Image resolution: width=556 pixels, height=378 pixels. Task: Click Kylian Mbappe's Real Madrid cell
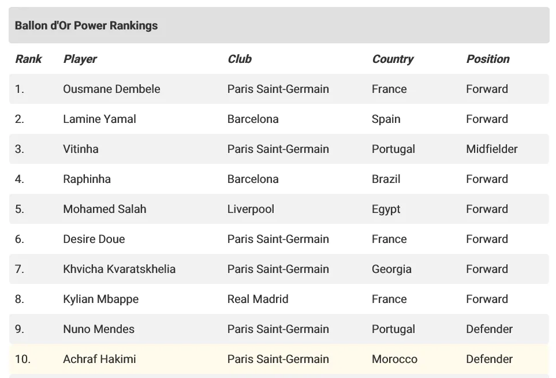point(258,300)
